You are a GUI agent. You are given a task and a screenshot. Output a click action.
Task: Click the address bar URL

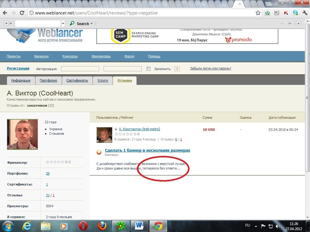point(96,13)
